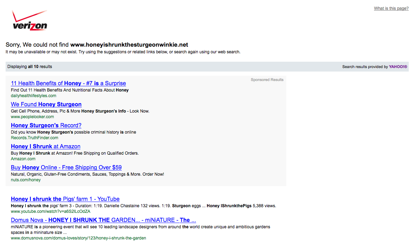The height and width of the screenshot is (243, 414).
Task: Click 'Did you know Honey Sturgeon's possible criminal history' text
Action: tap(73, 132)
